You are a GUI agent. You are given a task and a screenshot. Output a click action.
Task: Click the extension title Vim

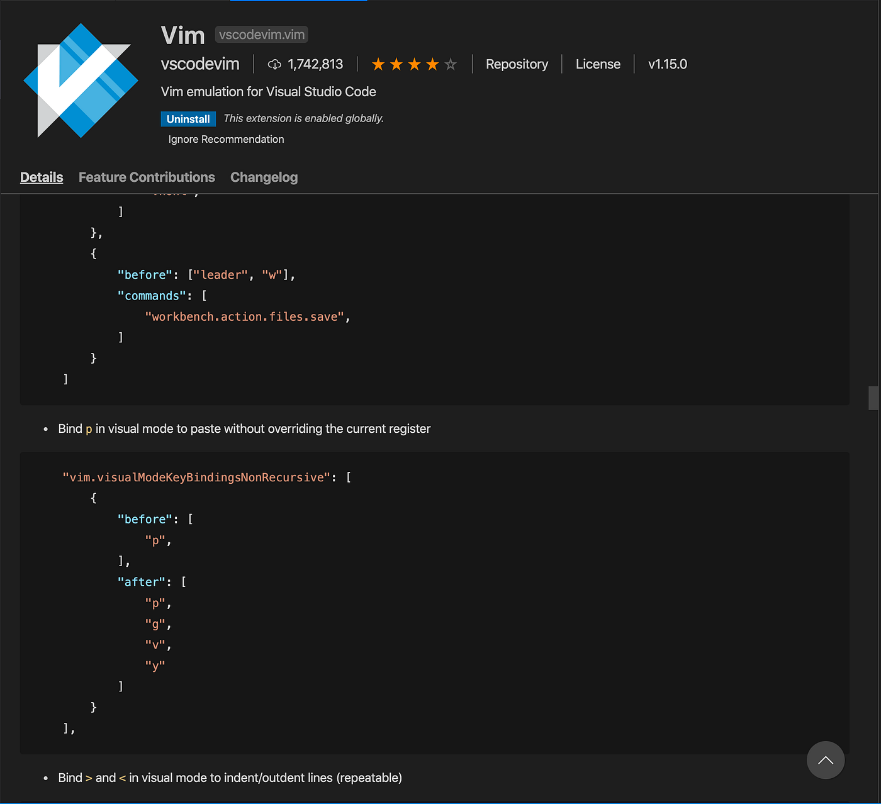182,35
